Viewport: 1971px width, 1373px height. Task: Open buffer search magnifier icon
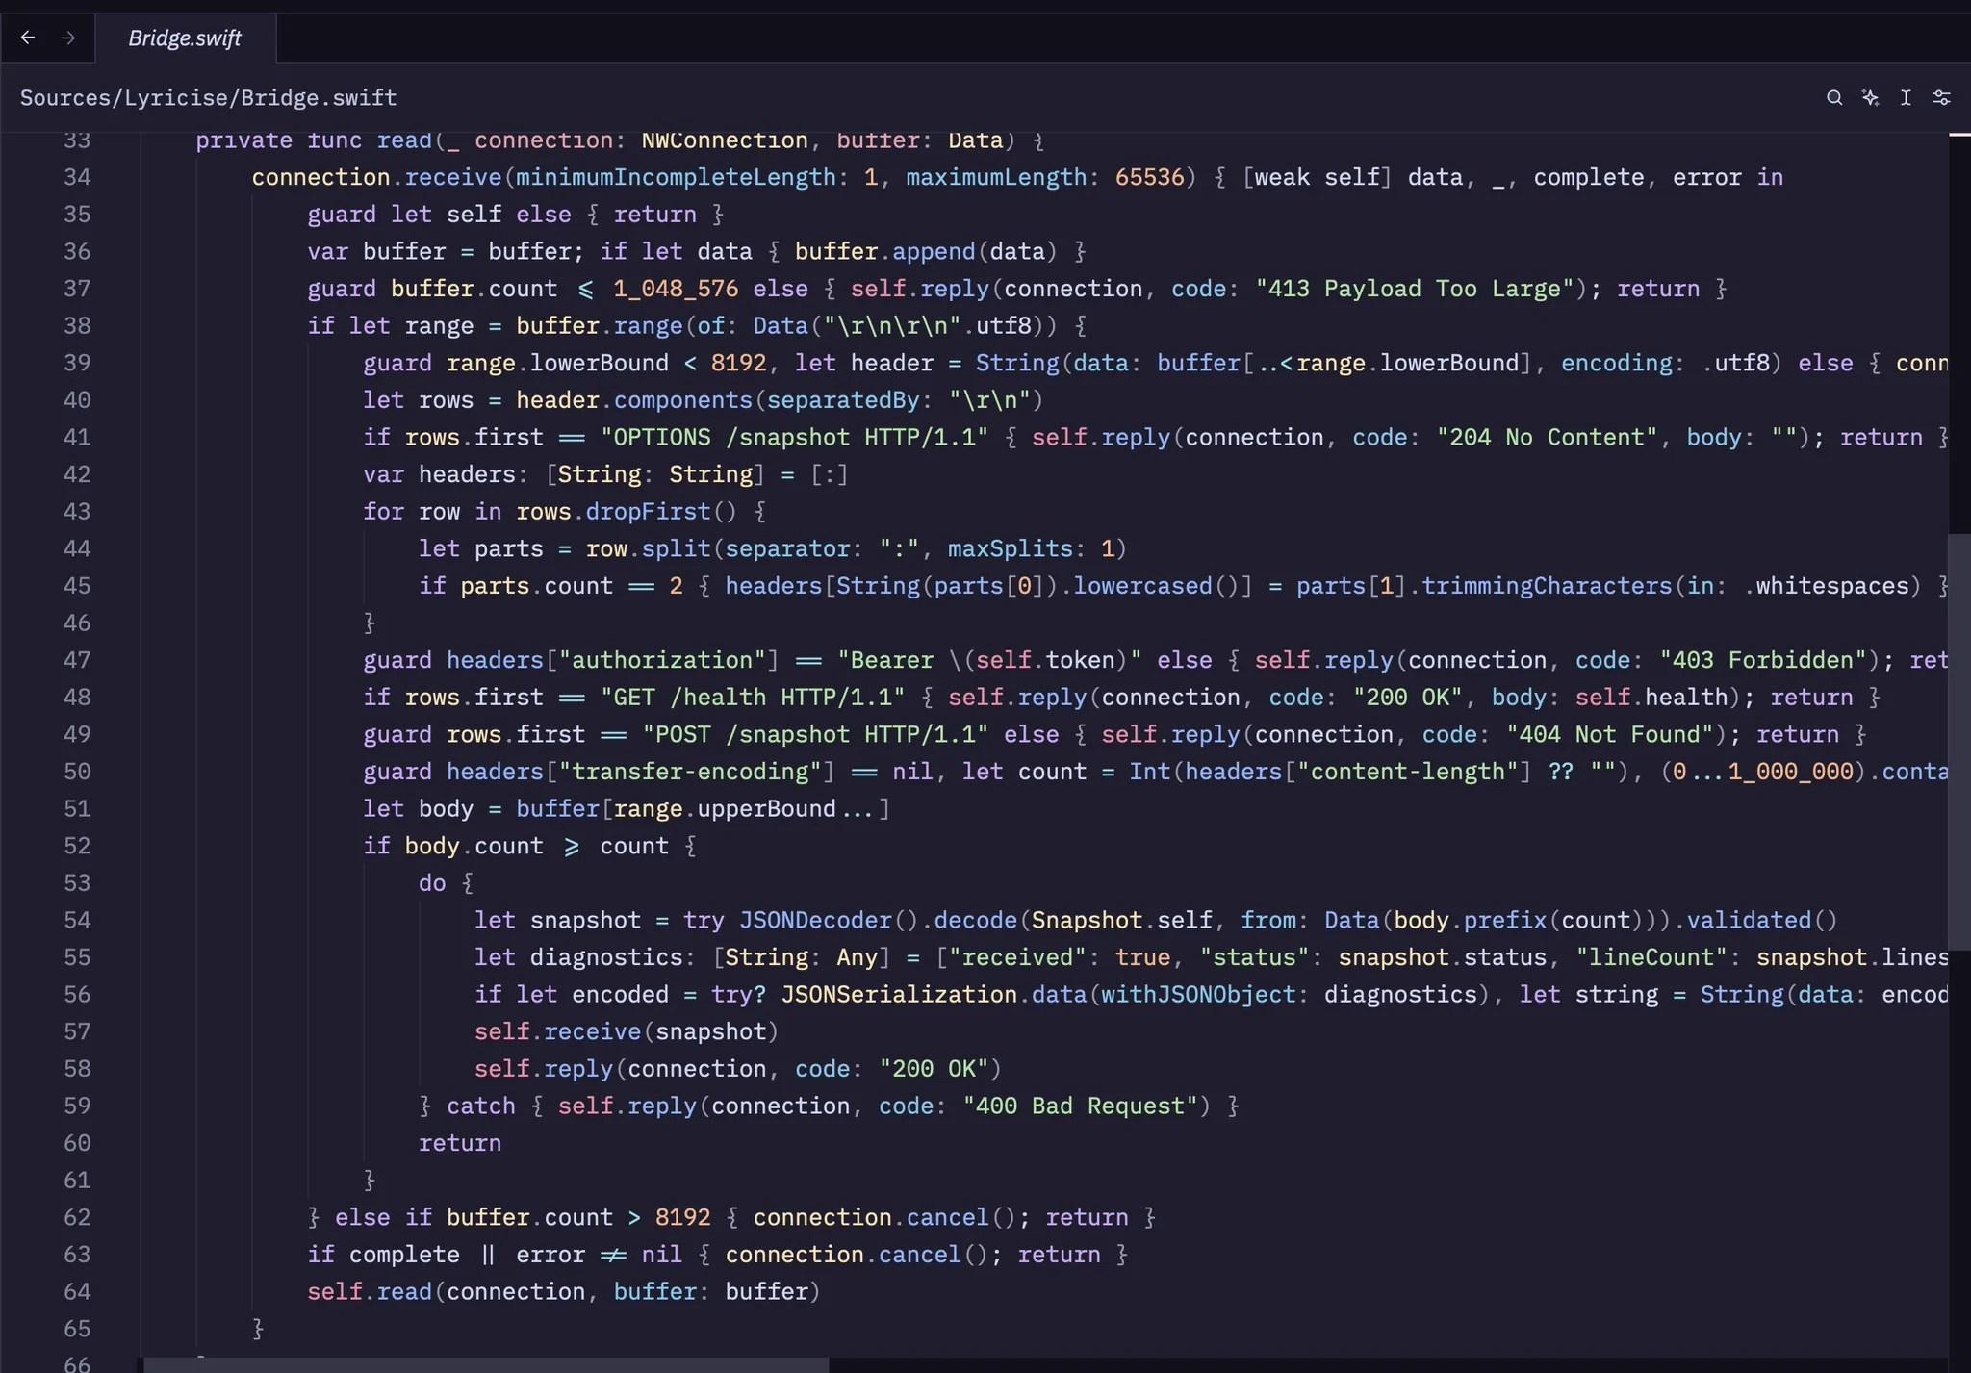[1834, 98]
